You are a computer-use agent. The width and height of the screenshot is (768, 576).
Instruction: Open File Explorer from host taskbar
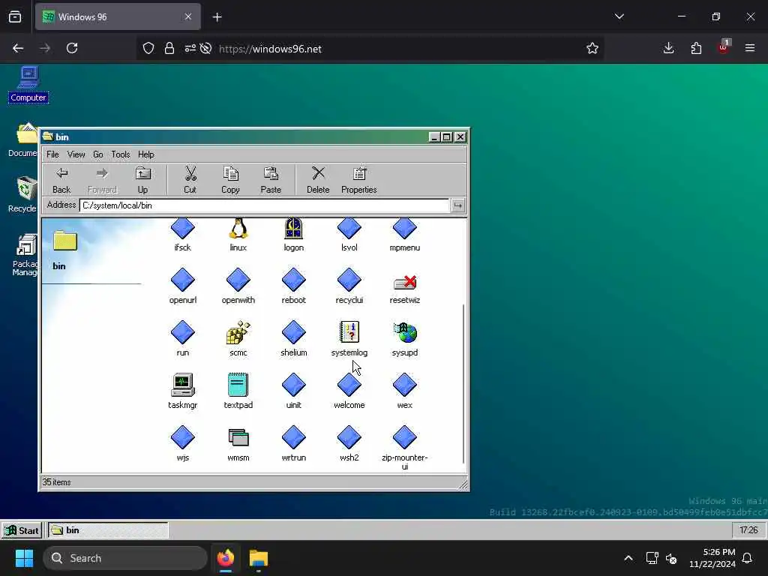pos(259,558)
